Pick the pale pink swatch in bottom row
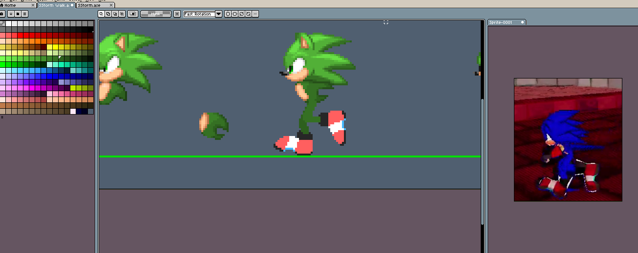 click(73, 111)
